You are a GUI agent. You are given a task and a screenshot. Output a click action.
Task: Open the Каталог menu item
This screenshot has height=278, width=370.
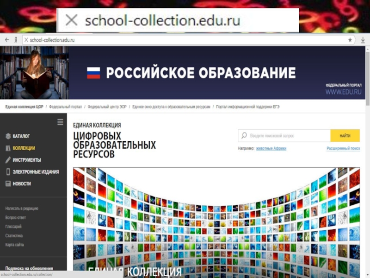point(21,136)
